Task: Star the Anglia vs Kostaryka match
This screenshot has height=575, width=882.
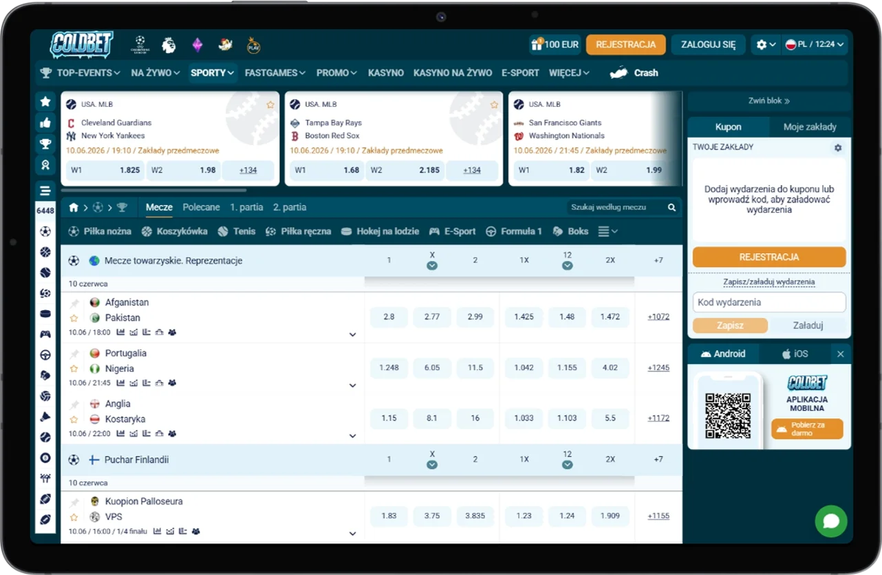Action: click(74, 419)
